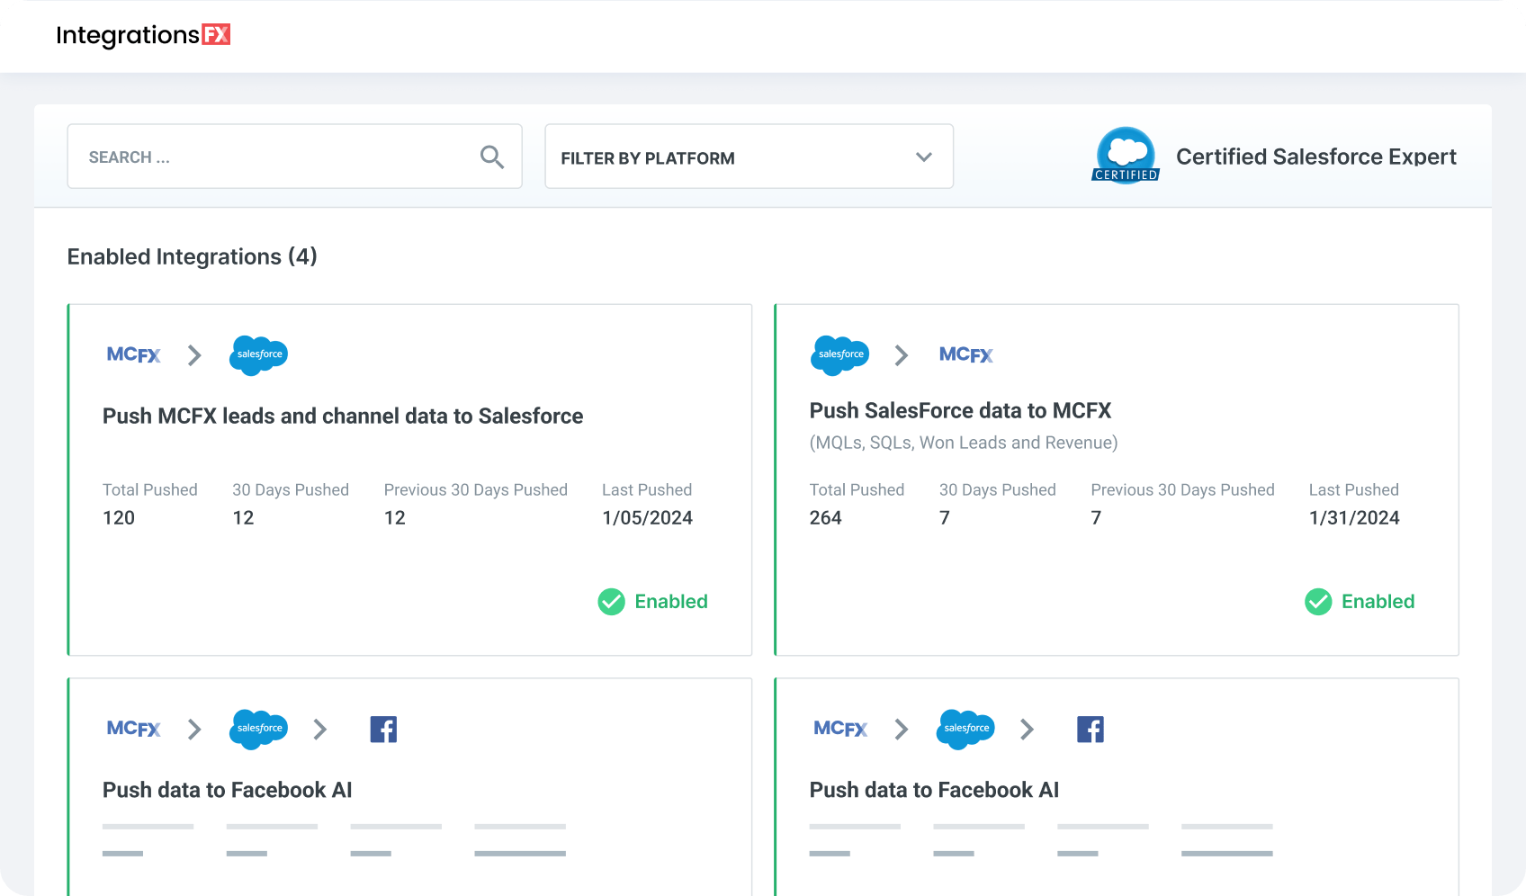Click the chevron in the platform filter
This screenshot has width=1526, height=896.
[923, 157]
